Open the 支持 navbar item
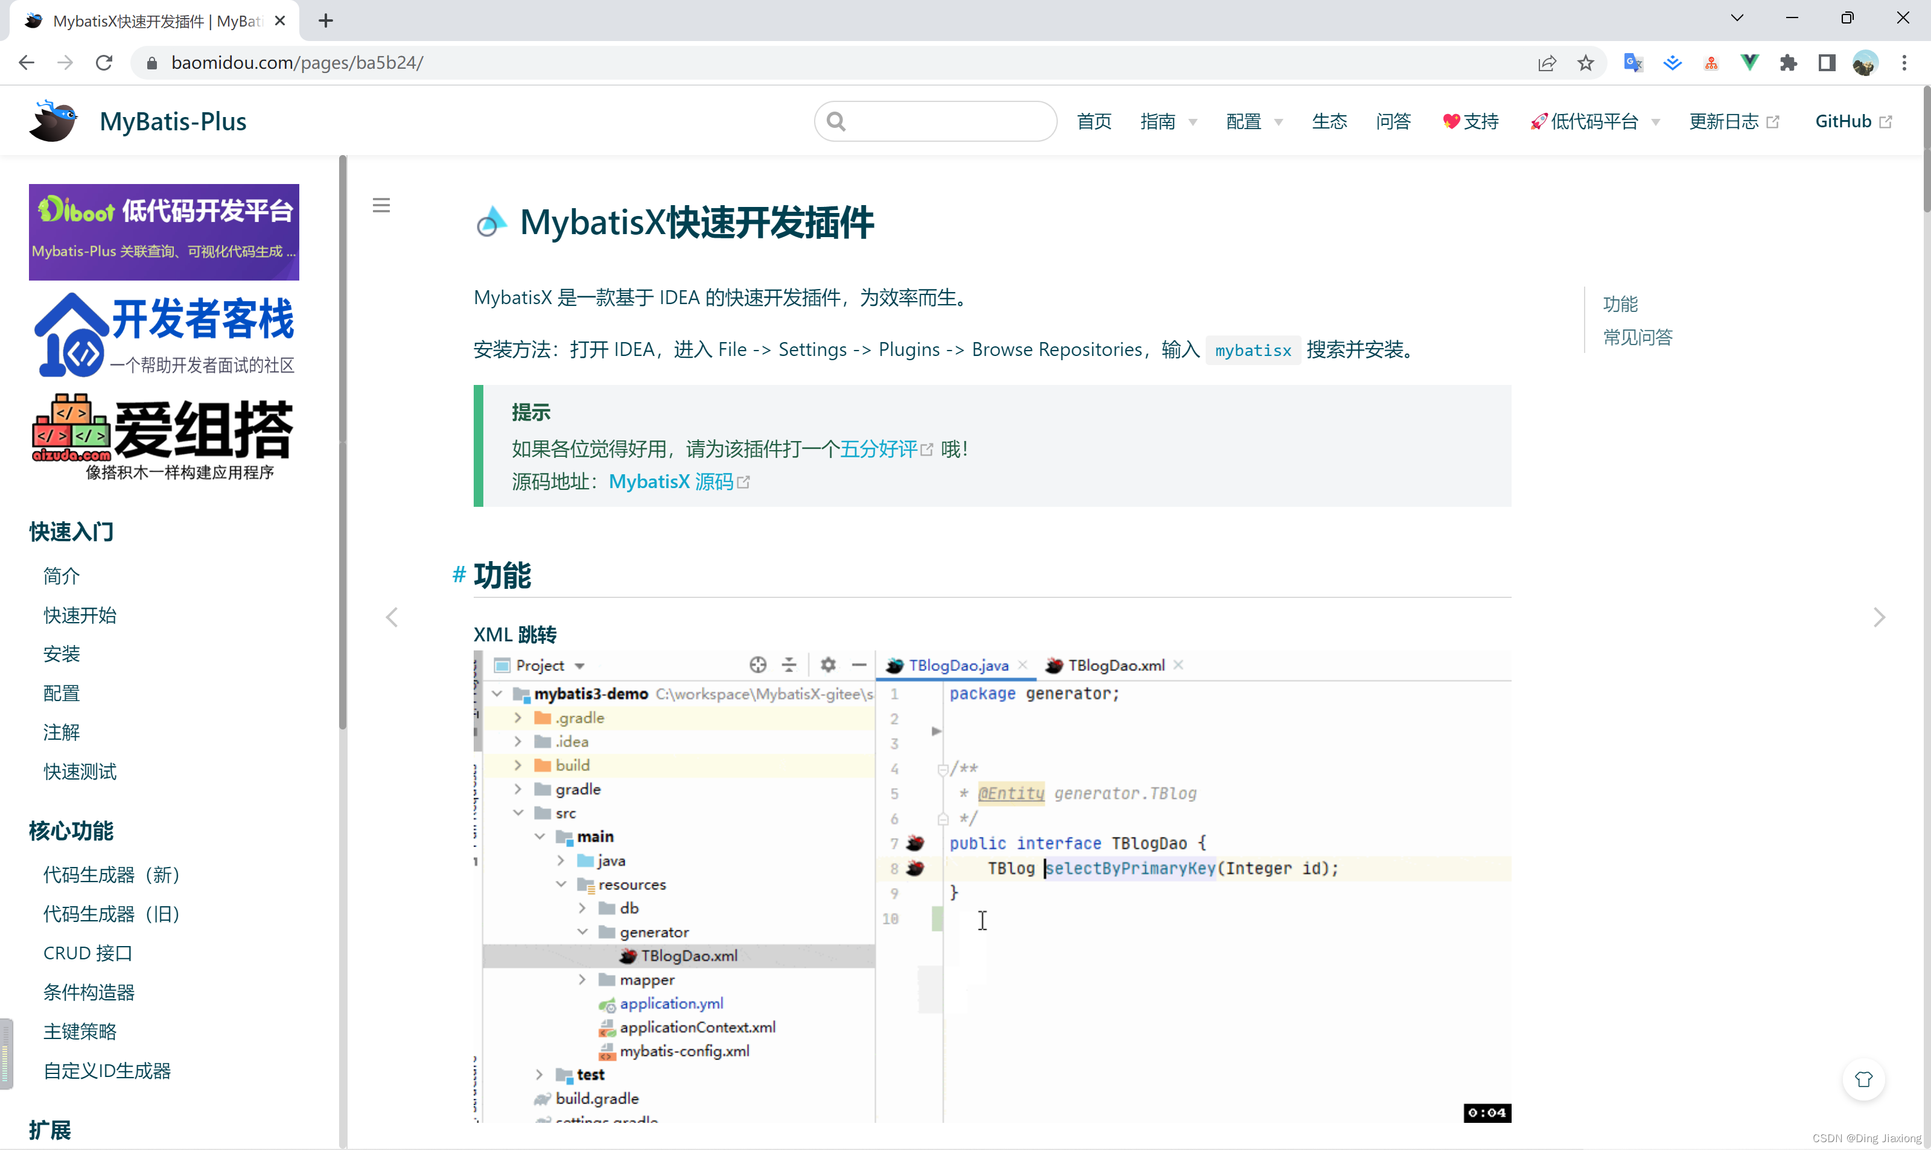This screenshot has width=1931, height=1150. click(x=1470, y=122)
